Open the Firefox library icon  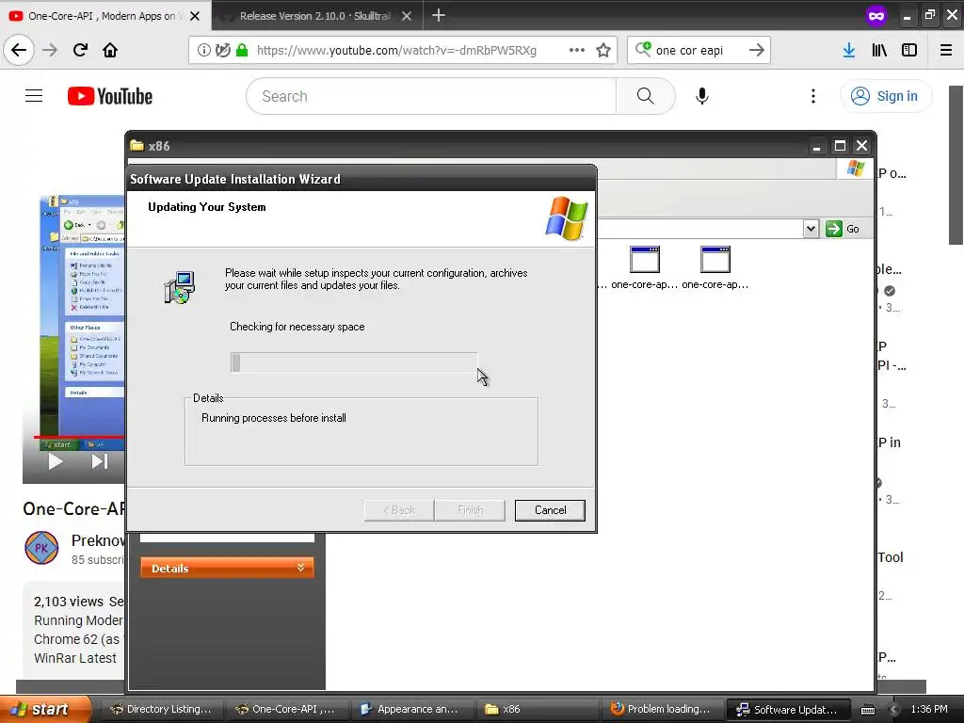coord(879,51)
